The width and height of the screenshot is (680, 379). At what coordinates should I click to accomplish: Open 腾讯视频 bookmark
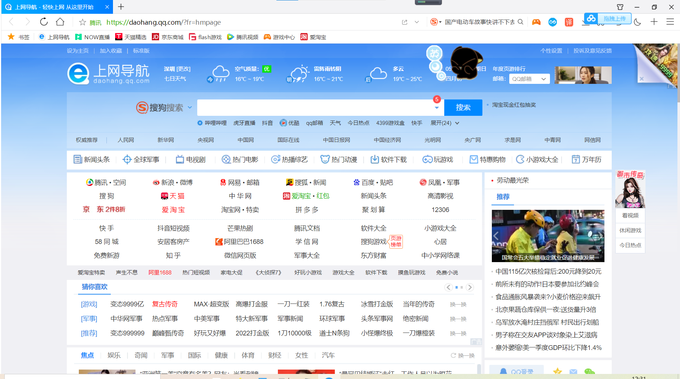point(243,37)
